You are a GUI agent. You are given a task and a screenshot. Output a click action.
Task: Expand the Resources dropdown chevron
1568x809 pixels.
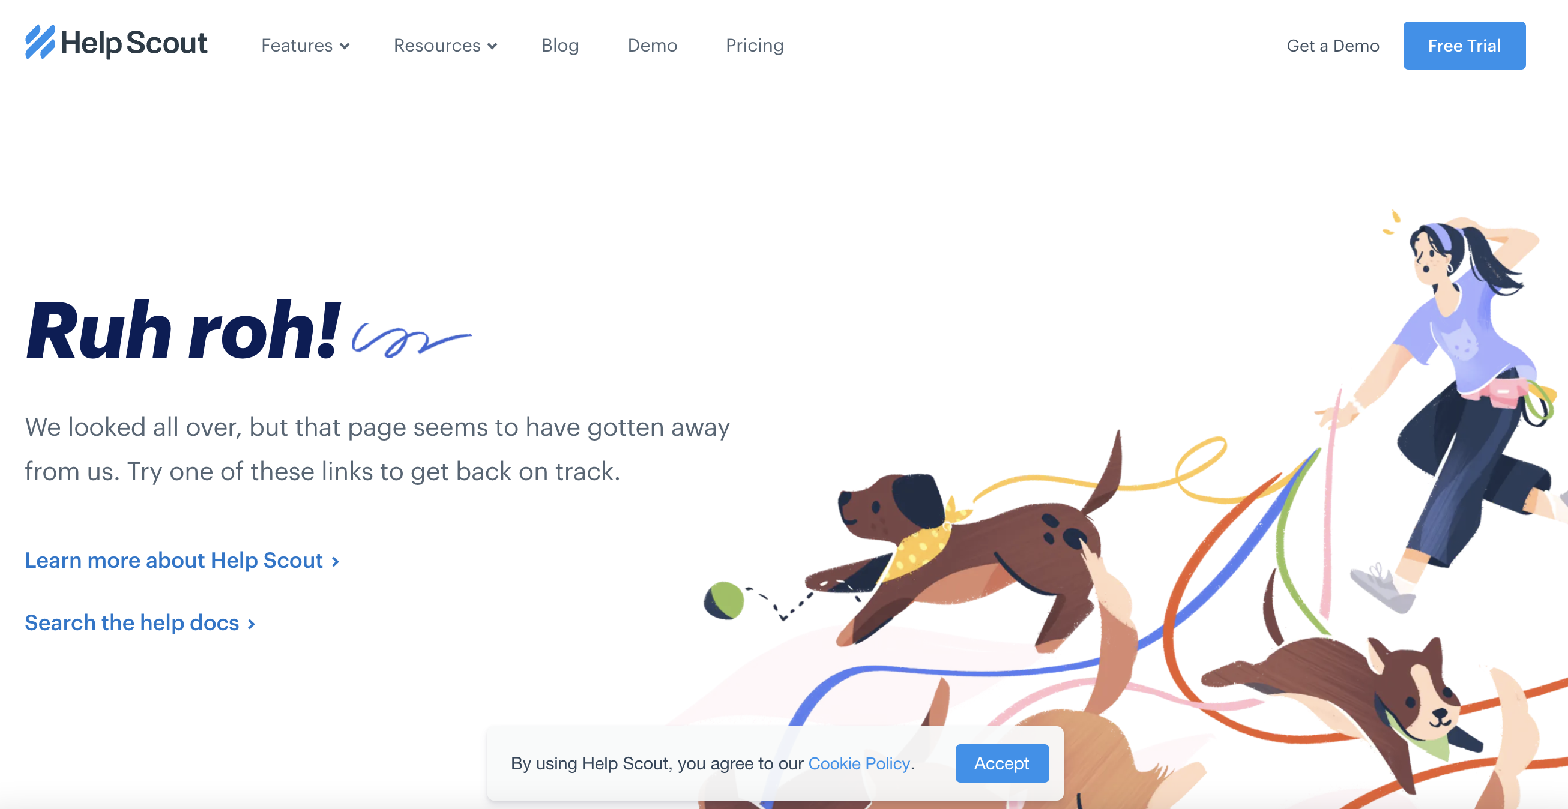[492, 46]
